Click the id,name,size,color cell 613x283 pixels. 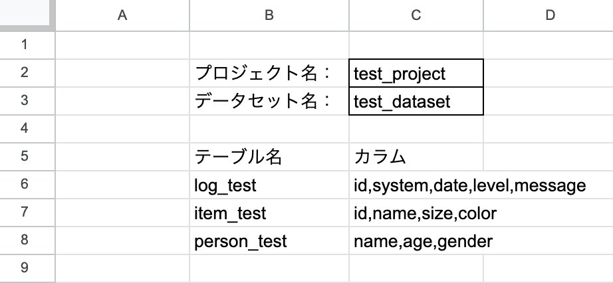[x=416, y=213]
